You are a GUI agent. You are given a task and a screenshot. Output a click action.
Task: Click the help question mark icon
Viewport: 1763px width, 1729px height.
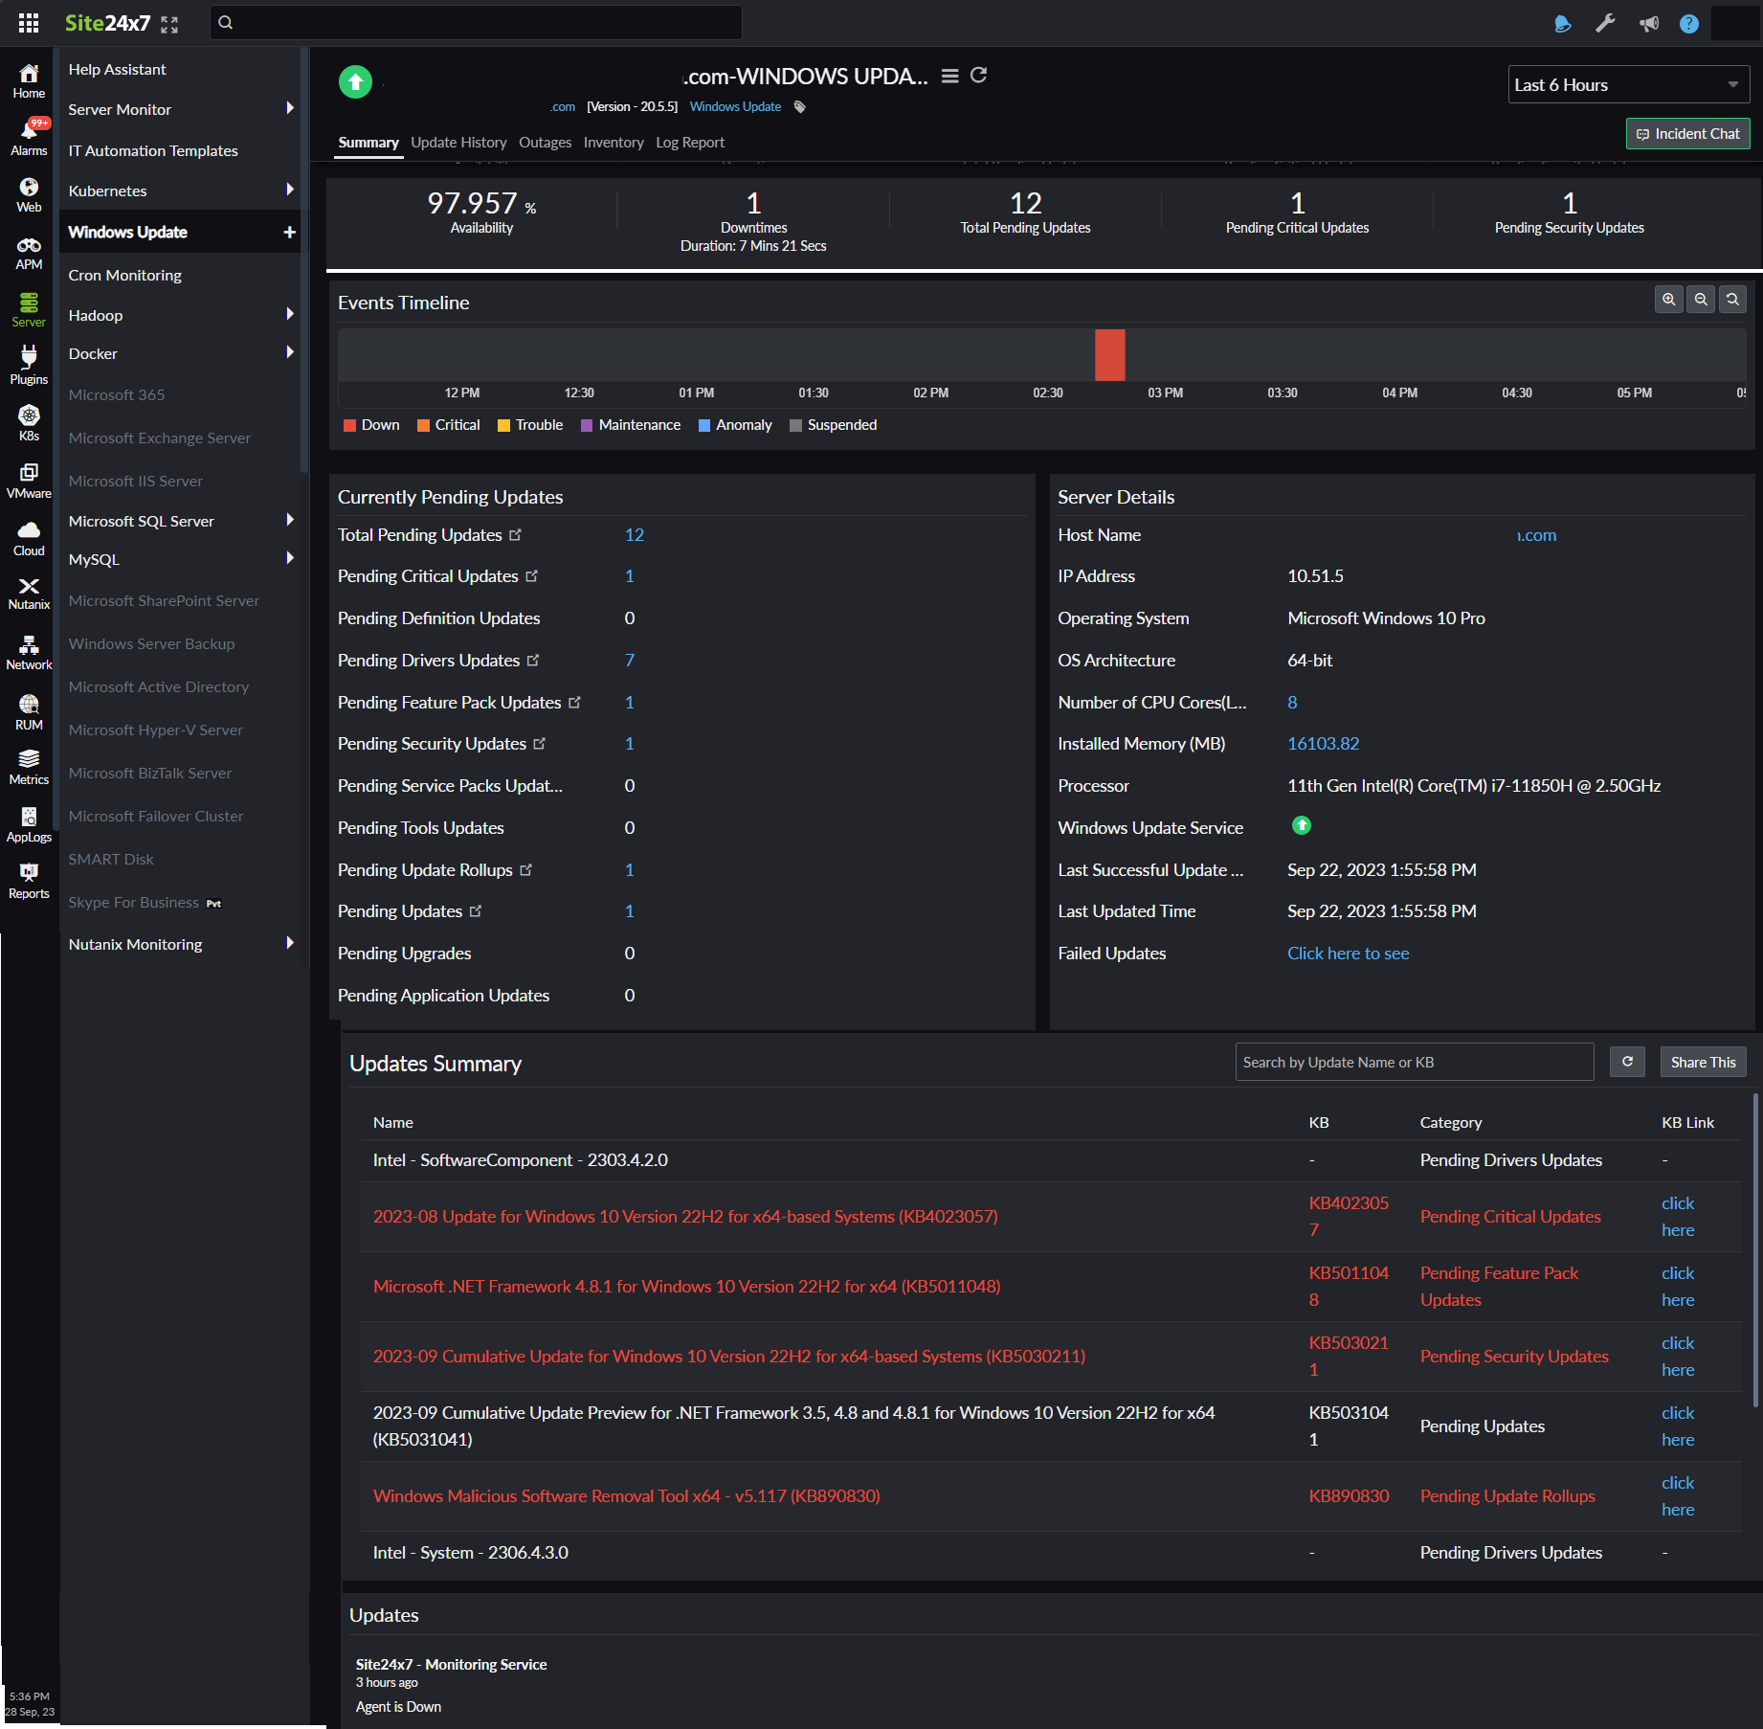(1689, 22)
